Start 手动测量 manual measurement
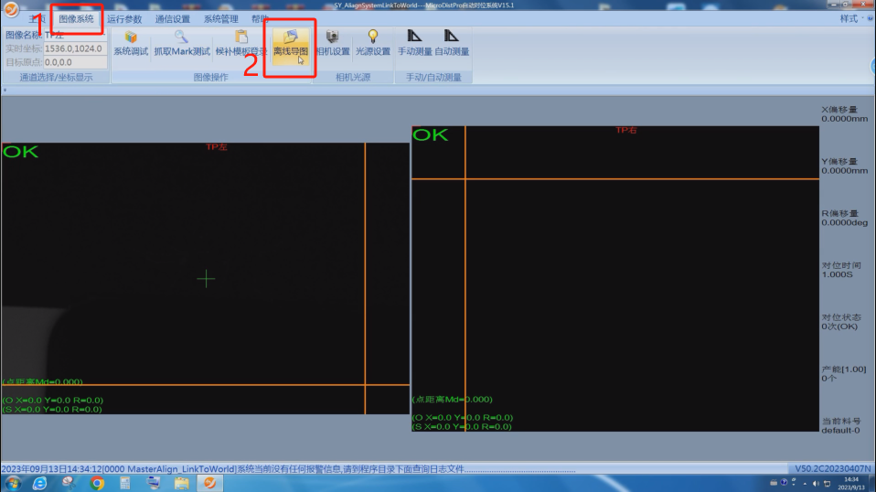 click(x=414, y=43)
